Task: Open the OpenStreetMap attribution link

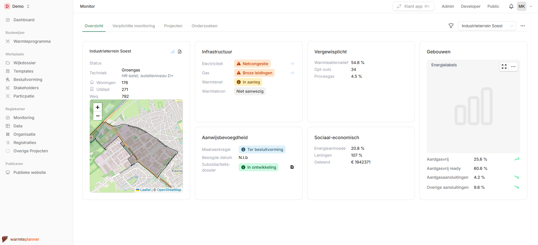Action: (169, 190)
